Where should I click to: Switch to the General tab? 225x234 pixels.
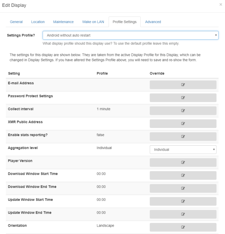coord(16,22)
